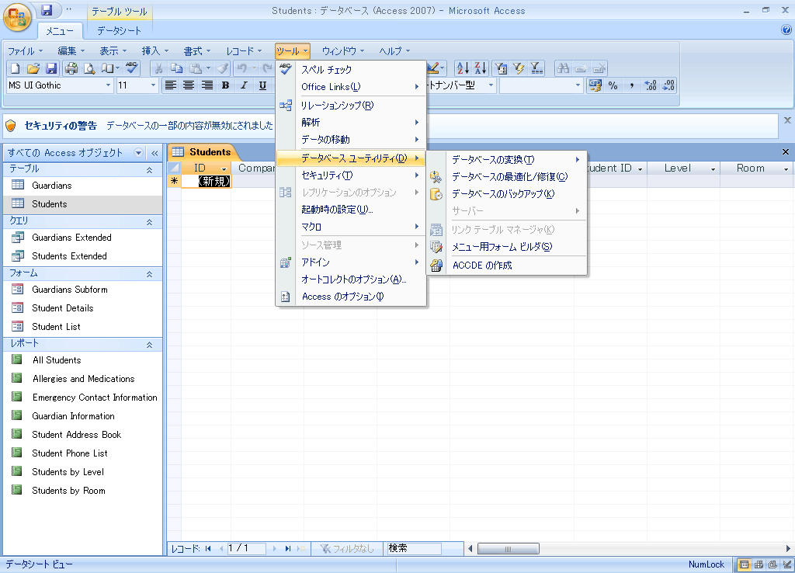Toggle underline formatting

tap(262, 85)
